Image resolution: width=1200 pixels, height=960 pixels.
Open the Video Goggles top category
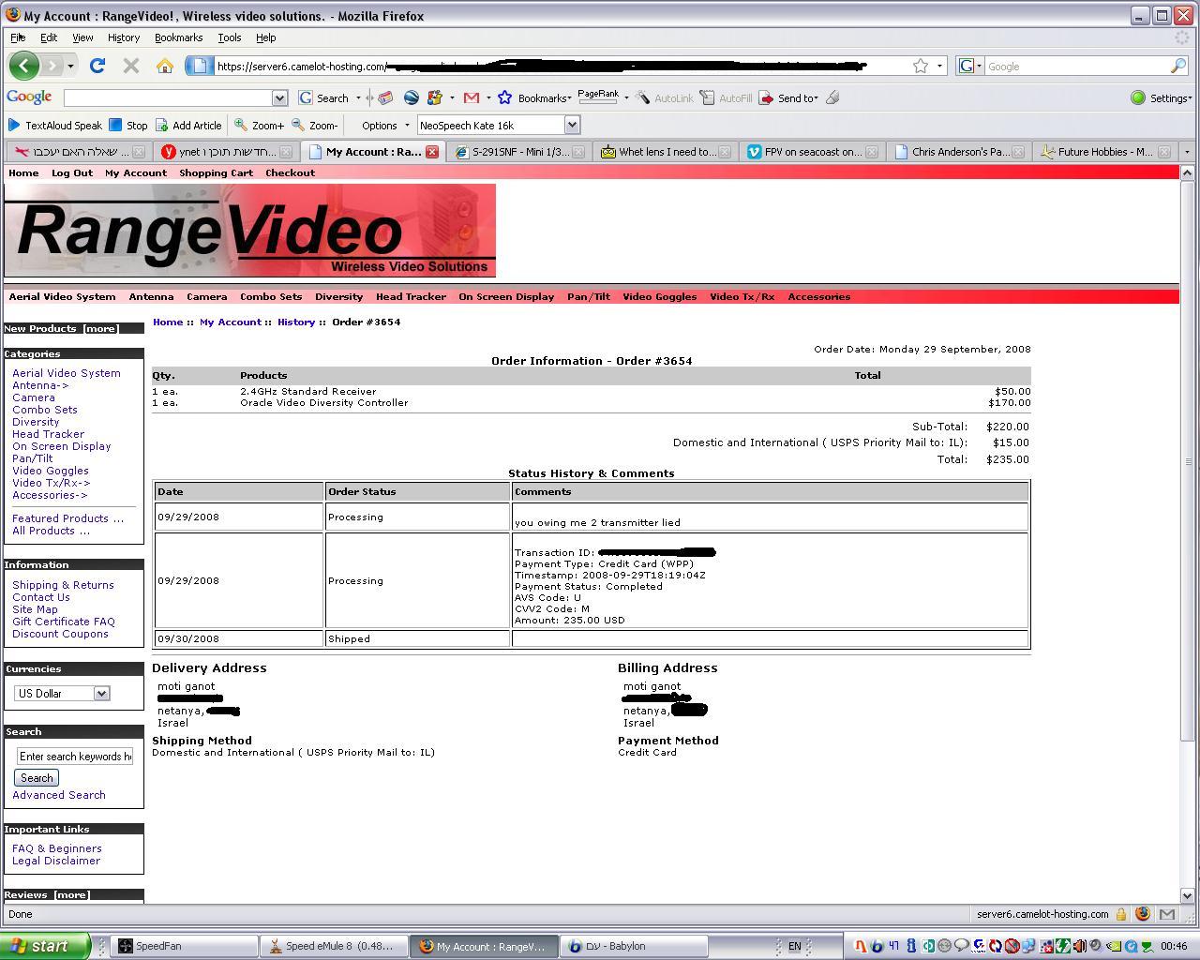coord(659,296)
